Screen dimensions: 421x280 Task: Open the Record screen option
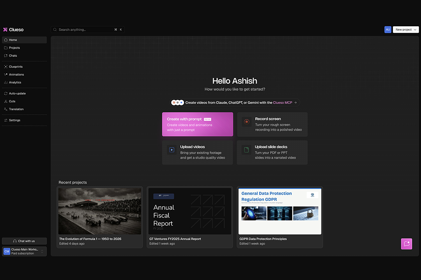pos(272,124)
